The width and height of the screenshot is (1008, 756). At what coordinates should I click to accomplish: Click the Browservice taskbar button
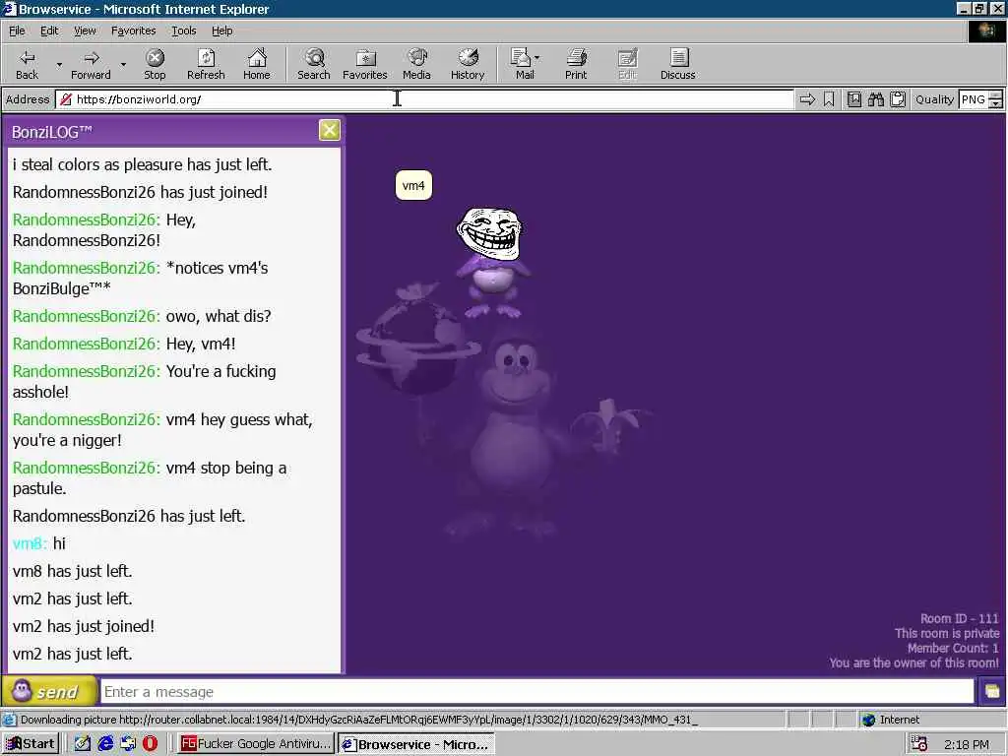point(416,744)
